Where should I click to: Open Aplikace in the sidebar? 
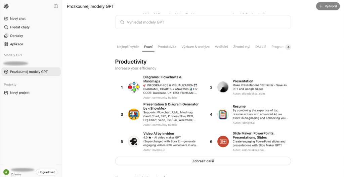(16, 44)
